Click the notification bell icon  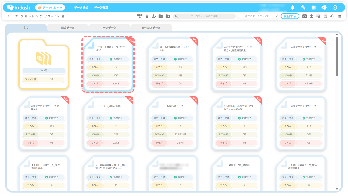tap(292, 7)
